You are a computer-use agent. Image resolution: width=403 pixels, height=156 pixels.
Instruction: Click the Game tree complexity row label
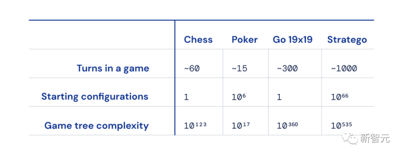click(96, 126)
